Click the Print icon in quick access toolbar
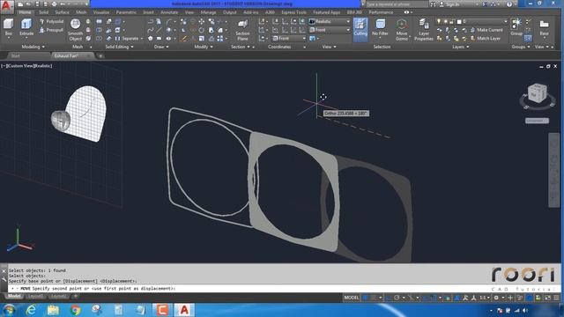Image resolution: width=564 pixels, height=317 pixels. [x=54, y=4]
